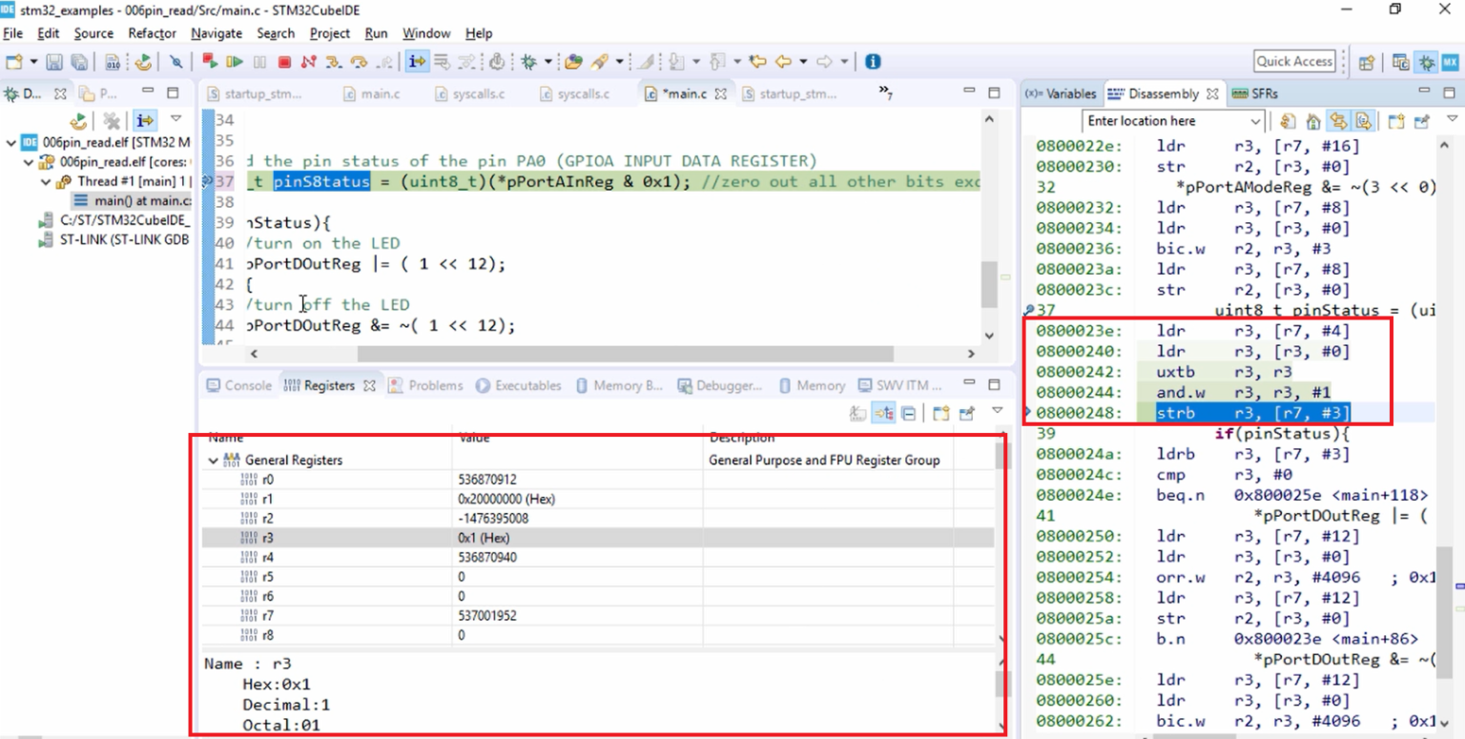Click the Step Over debug icon
The height and width of the screenshot is (739, 1465).
[x=359, y=62]
